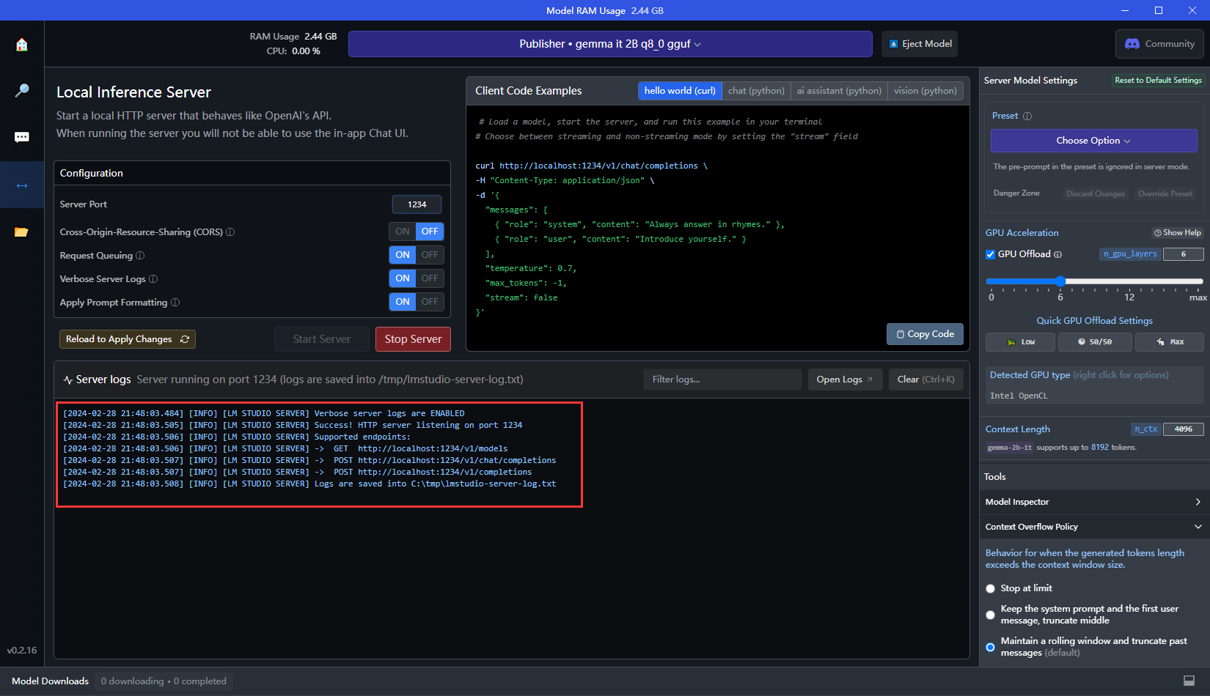Open the Search magnifier sidebar icon
The height and width of the screenshot is (696, 1210).
[22, 91]
